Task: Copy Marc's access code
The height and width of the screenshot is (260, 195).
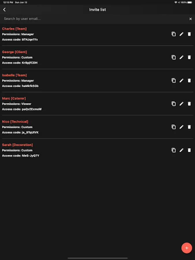Action: tap(174, 104)
